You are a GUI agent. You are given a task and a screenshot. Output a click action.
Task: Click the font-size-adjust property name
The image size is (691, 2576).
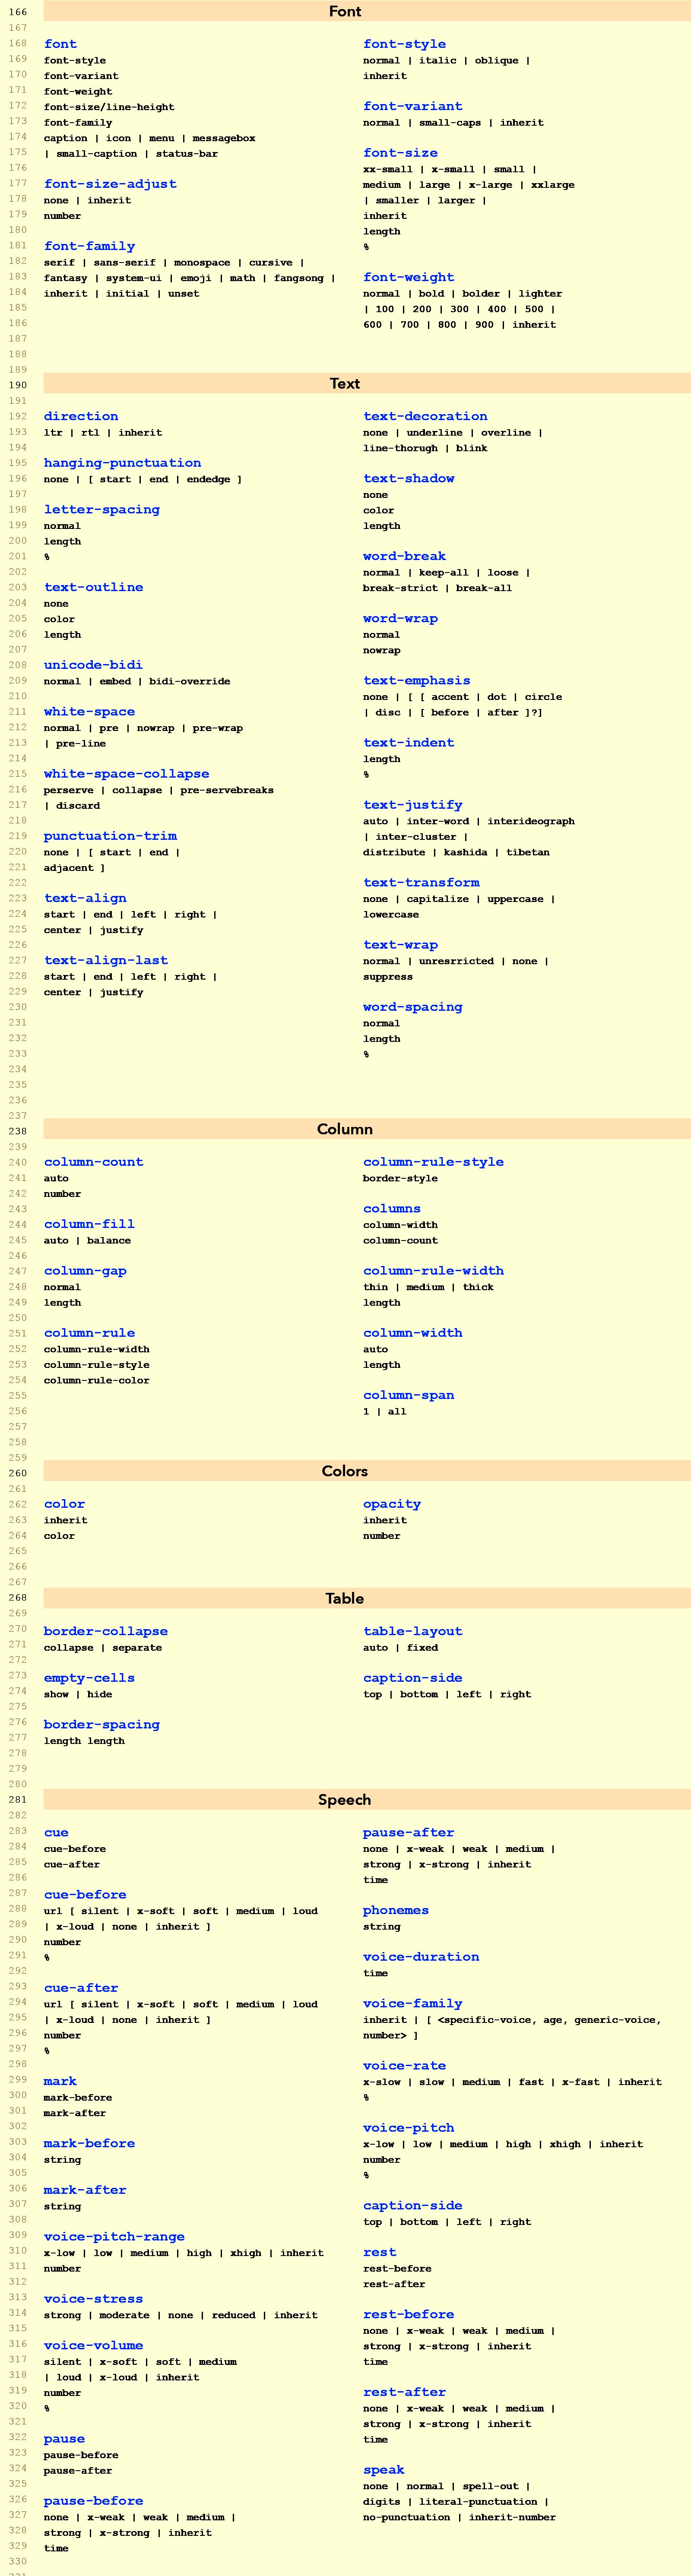click(x=110, y=184)
